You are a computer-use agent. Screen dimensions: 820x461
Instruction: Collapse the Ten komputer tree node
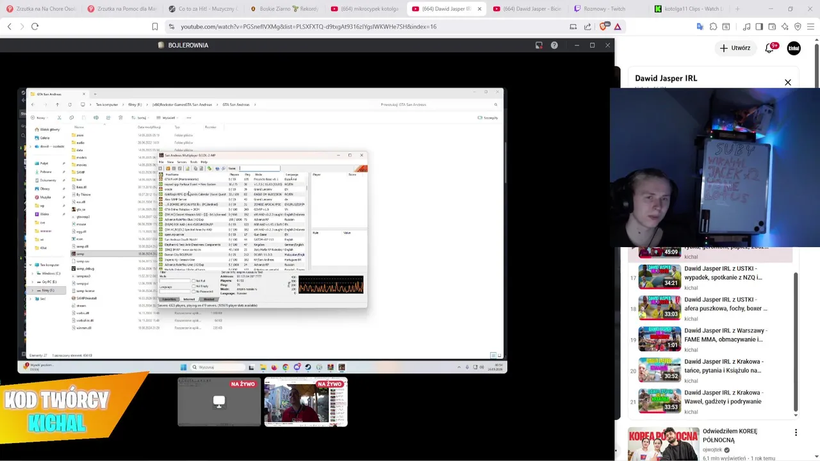point(30,265)
